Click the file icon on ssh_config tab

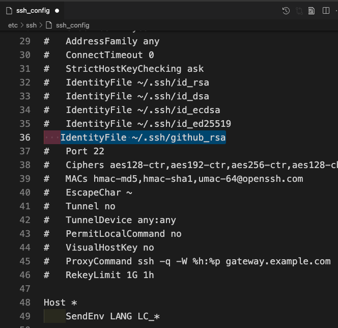coord(9,10)
